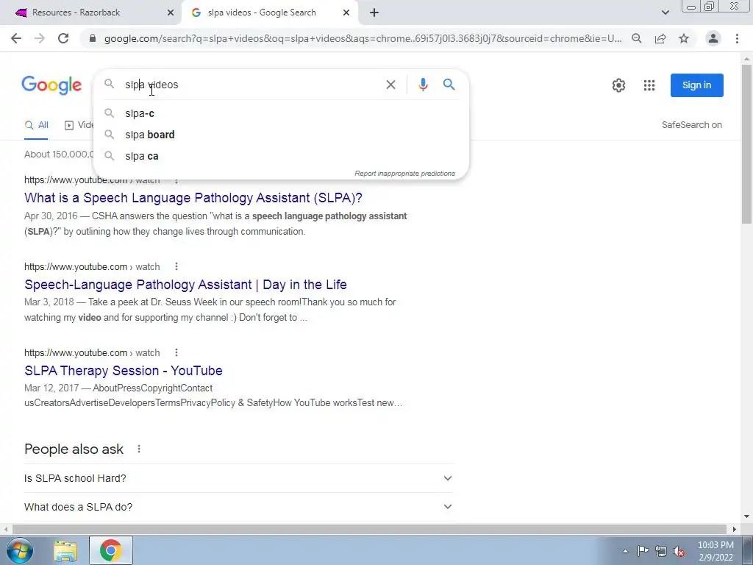This screenshot has width=753, height=565.
Task: Go back with browser back arrow
Action: 16,38
